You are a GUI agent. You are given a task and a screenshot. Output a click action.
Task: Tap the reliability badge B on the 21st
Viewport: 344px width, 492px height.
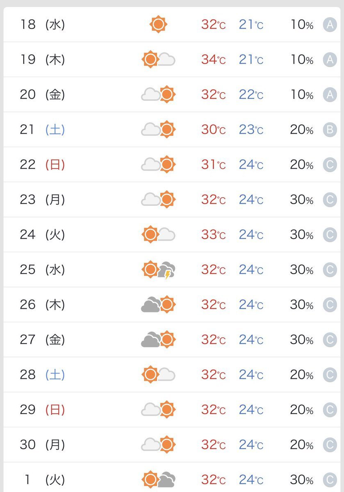[x=330, y=130]
